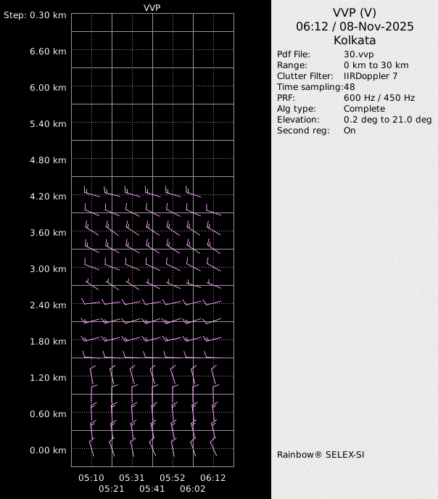Select the 05:21 time marker
The width and height of the screenshot is (438, 499).
(x=111, y=490)
